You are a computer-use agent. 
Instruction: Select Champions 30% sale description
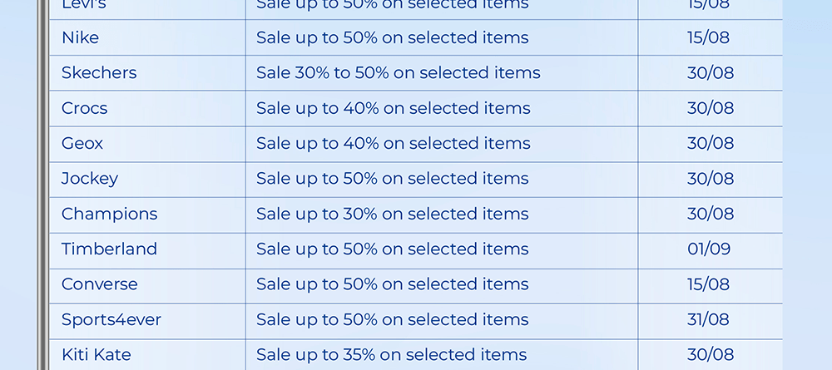(393, 214)
